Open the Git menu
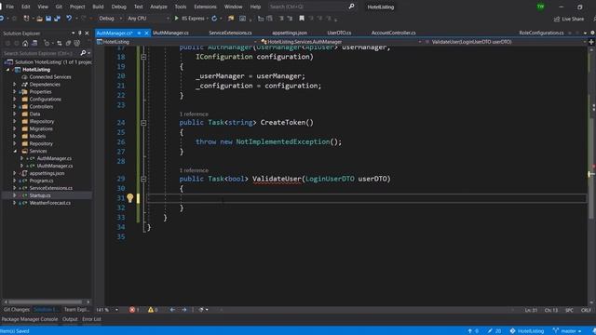 [59, 7]
